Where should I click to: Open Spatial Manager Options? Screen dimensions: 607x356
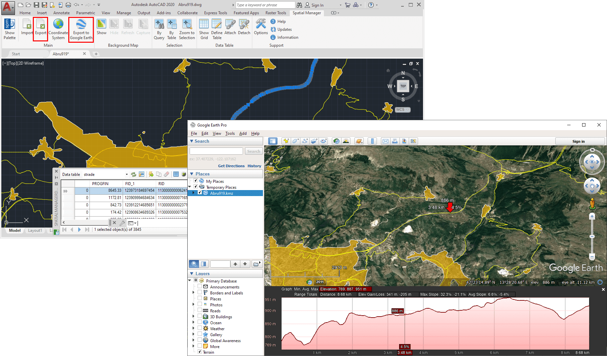click(x=261, y=27)
